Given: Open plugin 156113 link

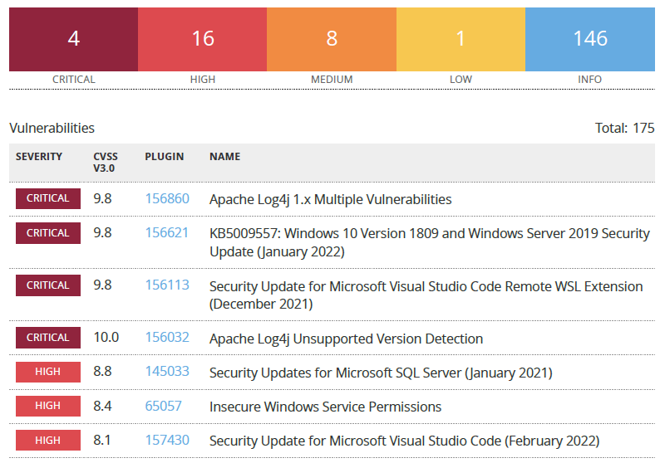Looking at the screenshot, I should [x=167, y=285].
